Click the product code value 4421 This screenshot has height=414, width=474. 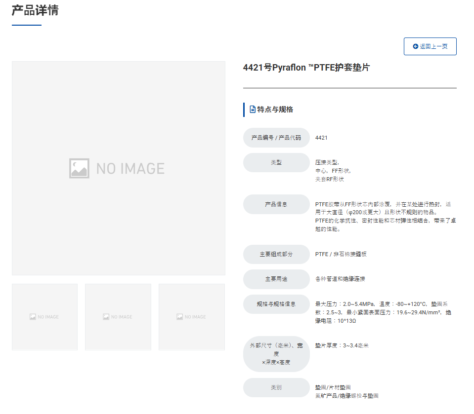(321, 138)
